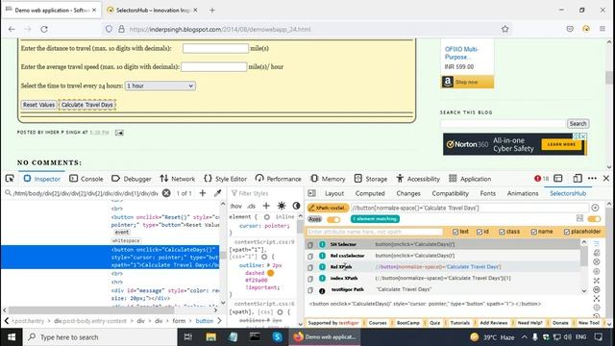Image resolution: width=615 pixels, height=346 pixels.
Task: Toggle the .cls class panel
Action: pyautogui.click(x=252, y=206)
